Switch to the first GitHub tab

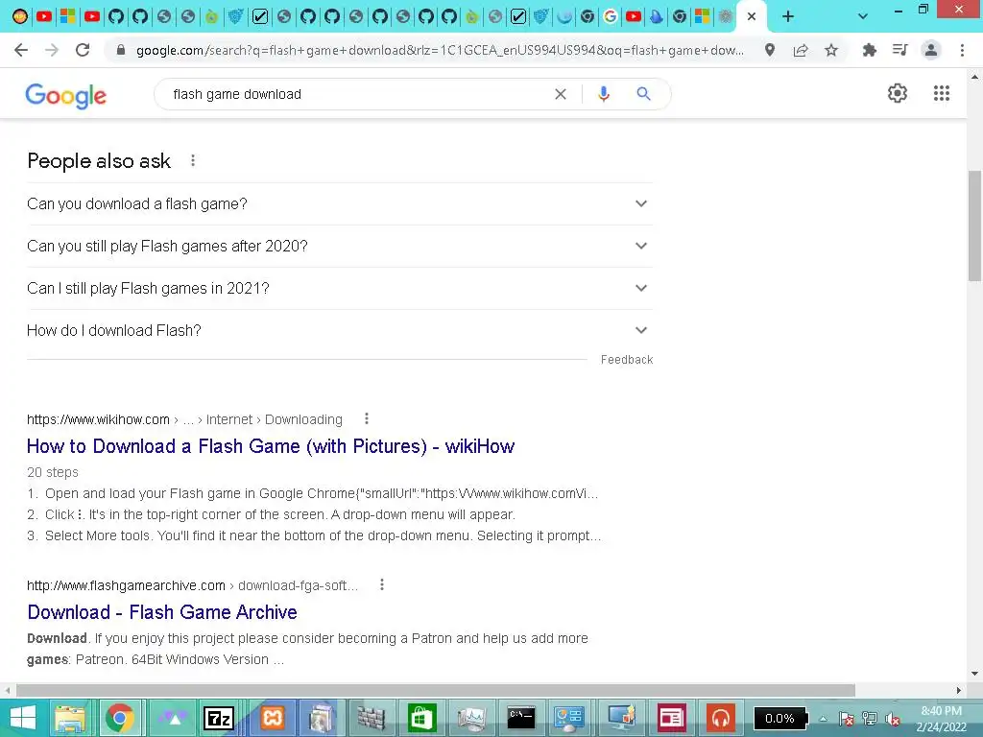pyautogui.click(x=116, y=16)
